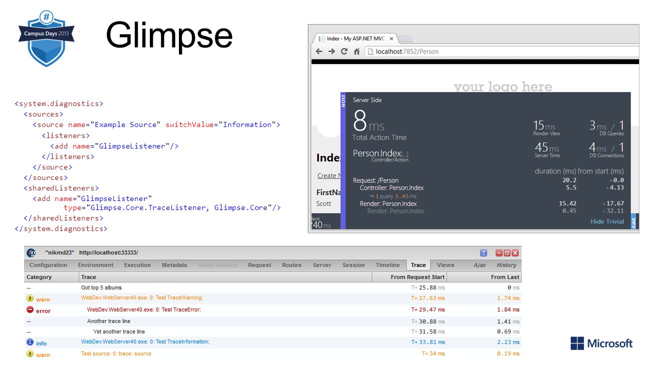Open the Views tab
Screen dimensions: 654x367
coord(446,265)
